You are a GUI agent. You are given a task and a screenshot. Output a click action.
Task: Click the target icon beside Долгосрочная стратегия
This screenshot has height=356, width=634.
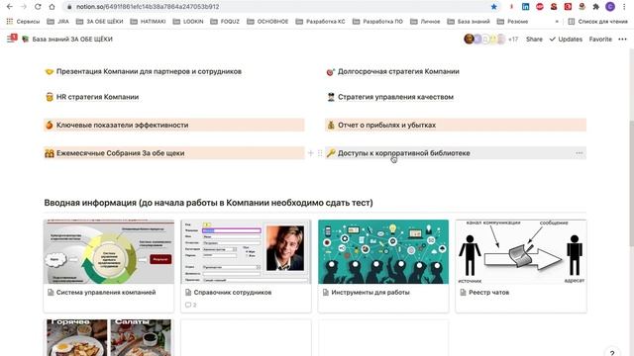[331, 72]
